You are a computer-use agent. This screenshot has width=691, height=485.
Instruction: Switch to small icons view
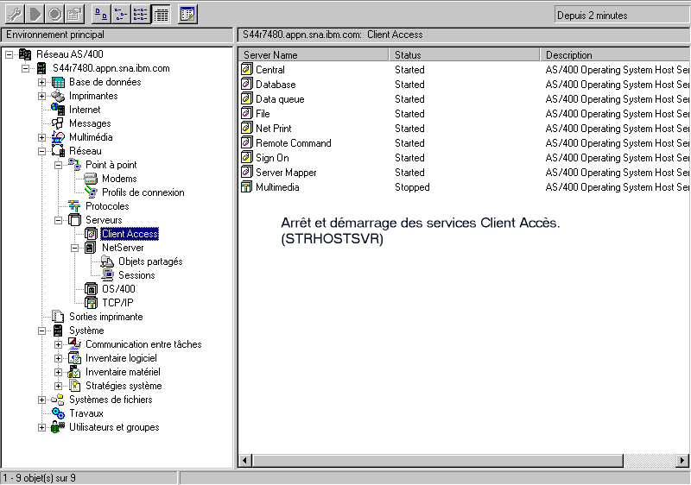click(x=121, y=15)
